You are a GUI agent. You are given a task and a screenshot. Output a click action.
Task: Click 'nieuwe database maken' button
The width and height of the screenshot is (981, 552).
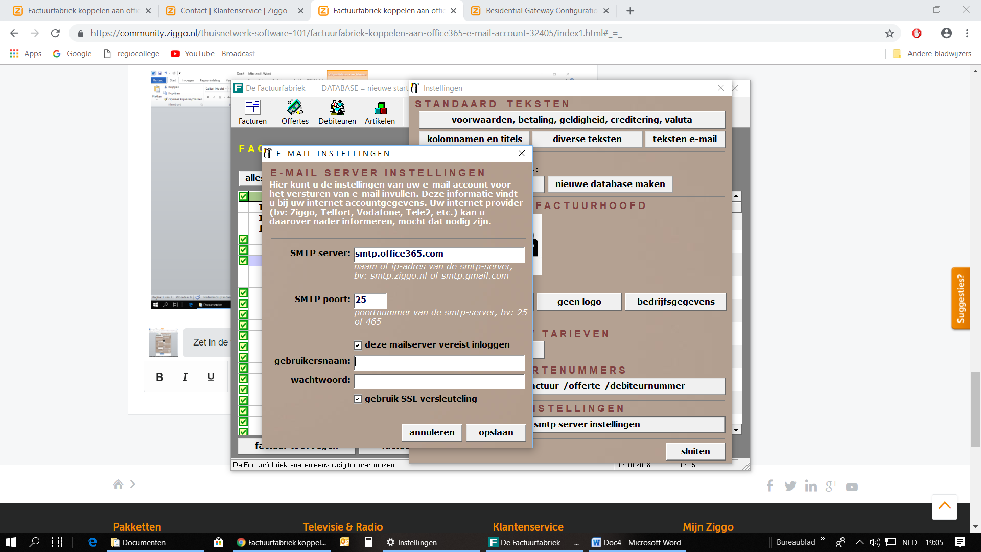tap(610, 184)
